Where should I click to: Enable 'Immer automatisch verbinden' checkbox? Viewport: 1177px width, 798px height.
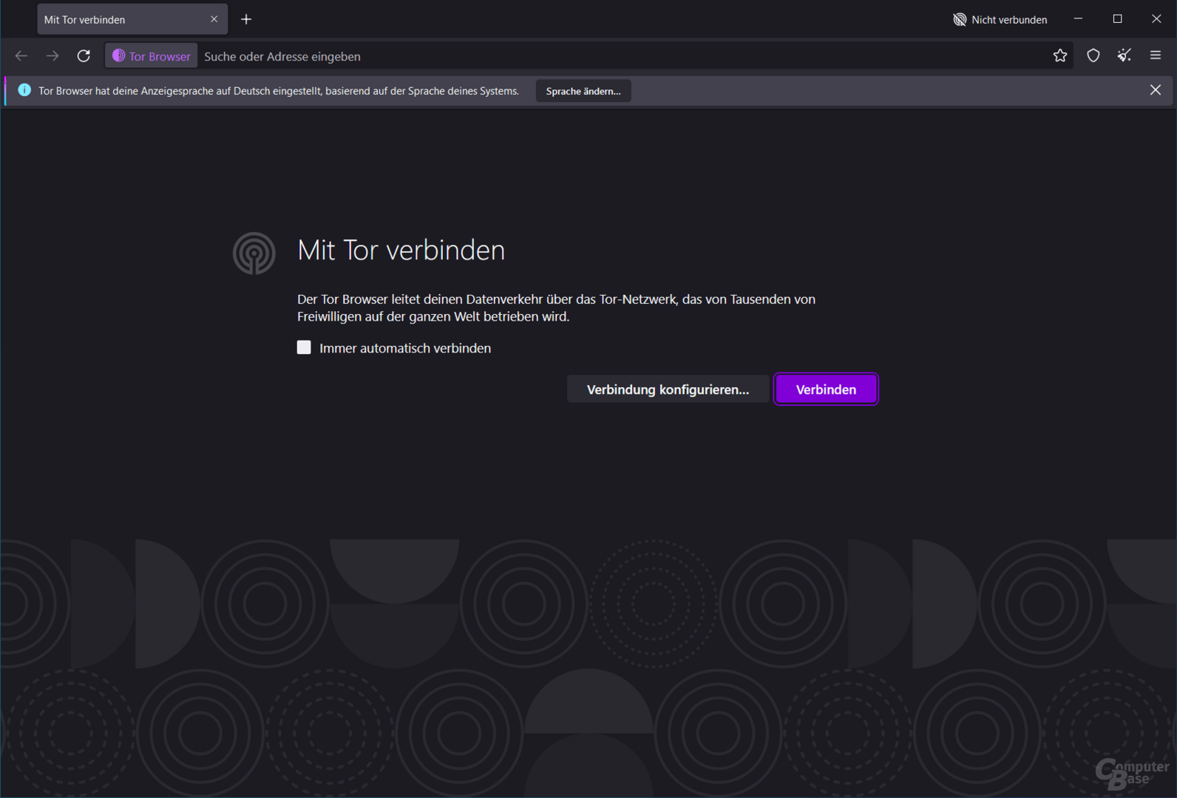[304, 347]
